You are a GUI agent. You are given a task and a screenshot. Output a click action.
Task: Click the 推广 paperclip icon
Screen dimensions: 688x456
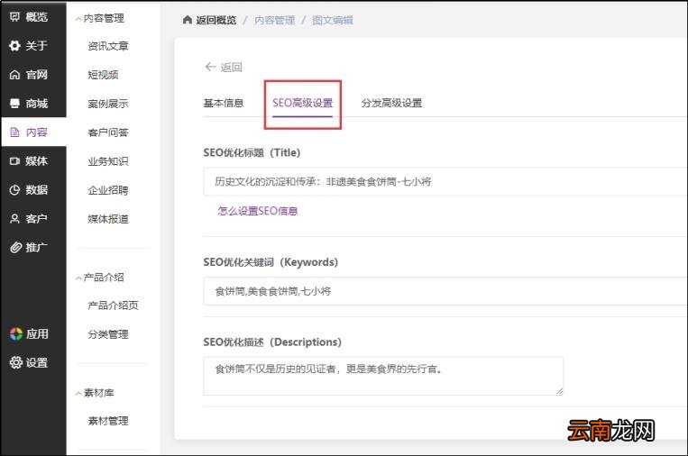point(16,247)
